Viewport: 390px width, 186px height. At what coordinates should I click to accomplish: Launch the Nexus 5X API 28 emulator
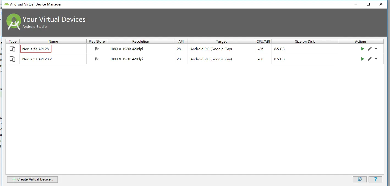click(362, 49)
